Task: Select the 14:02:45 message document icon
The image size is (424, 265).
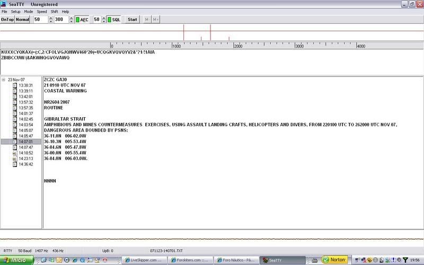Action: point(15,119)
